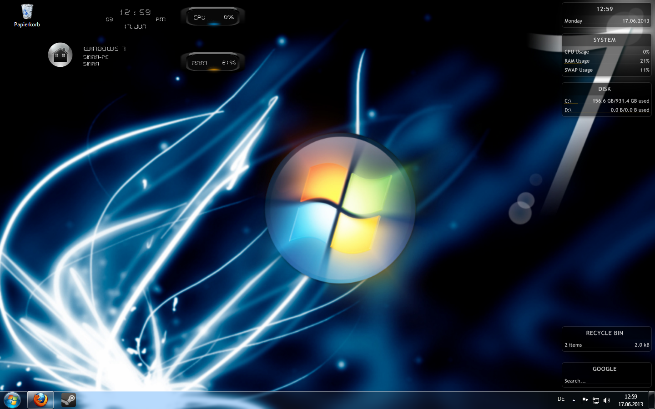This screenshot has height=409, width=655.
Task: Click "2 items" in the Recycle Bin widget
Action: 573,345
